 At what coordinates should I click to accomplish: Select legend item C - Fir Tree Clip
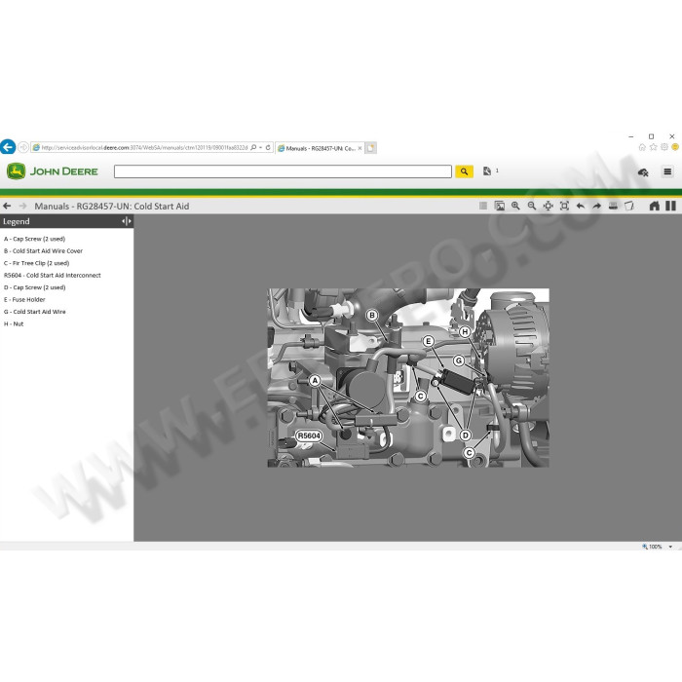37,263
